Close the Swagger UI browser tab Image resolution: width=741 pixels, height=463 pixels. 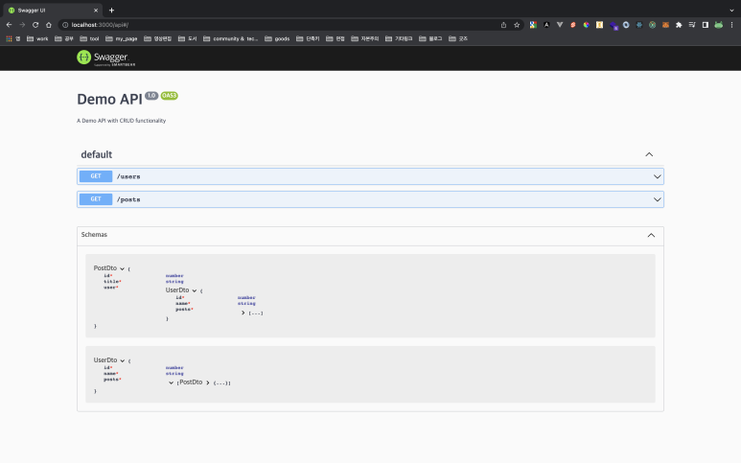click(96, 10)
